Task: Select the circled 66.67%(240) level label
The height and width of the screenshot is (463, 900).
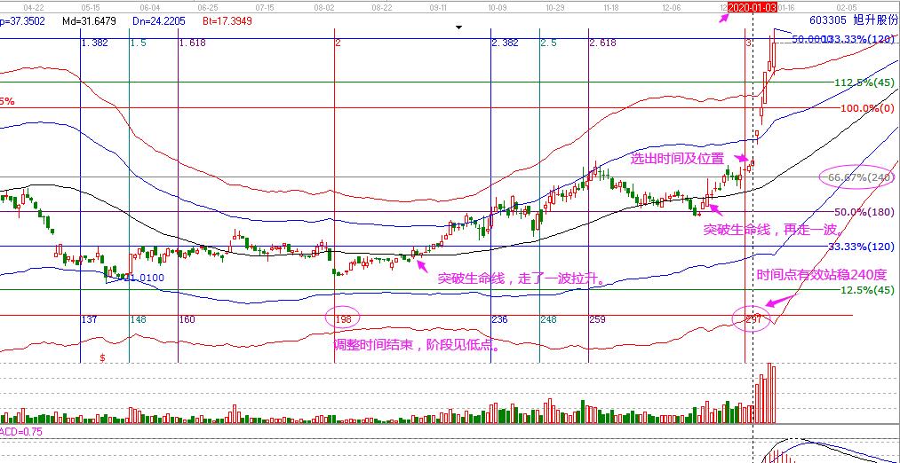Action: coord(856,177)
